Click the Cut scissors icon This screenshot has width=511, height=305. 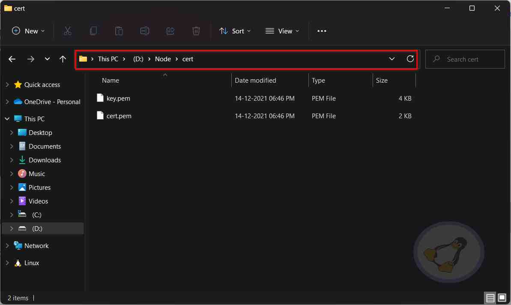pyautogui.click(x=67, y=31)
